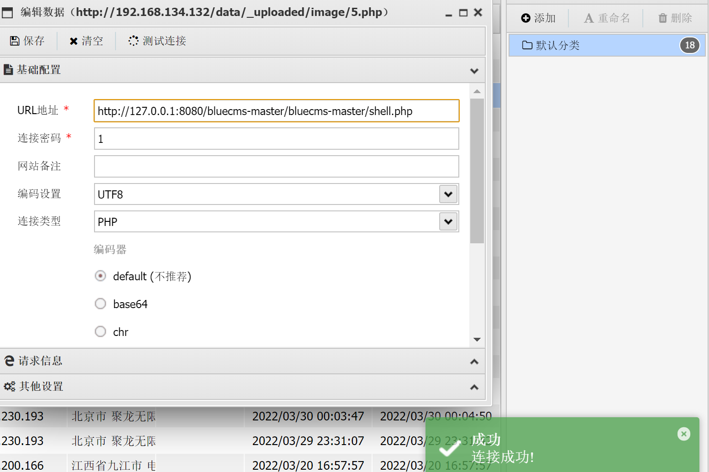
Task: Click the 请求信息 browser icon
Action: point(9,361)
